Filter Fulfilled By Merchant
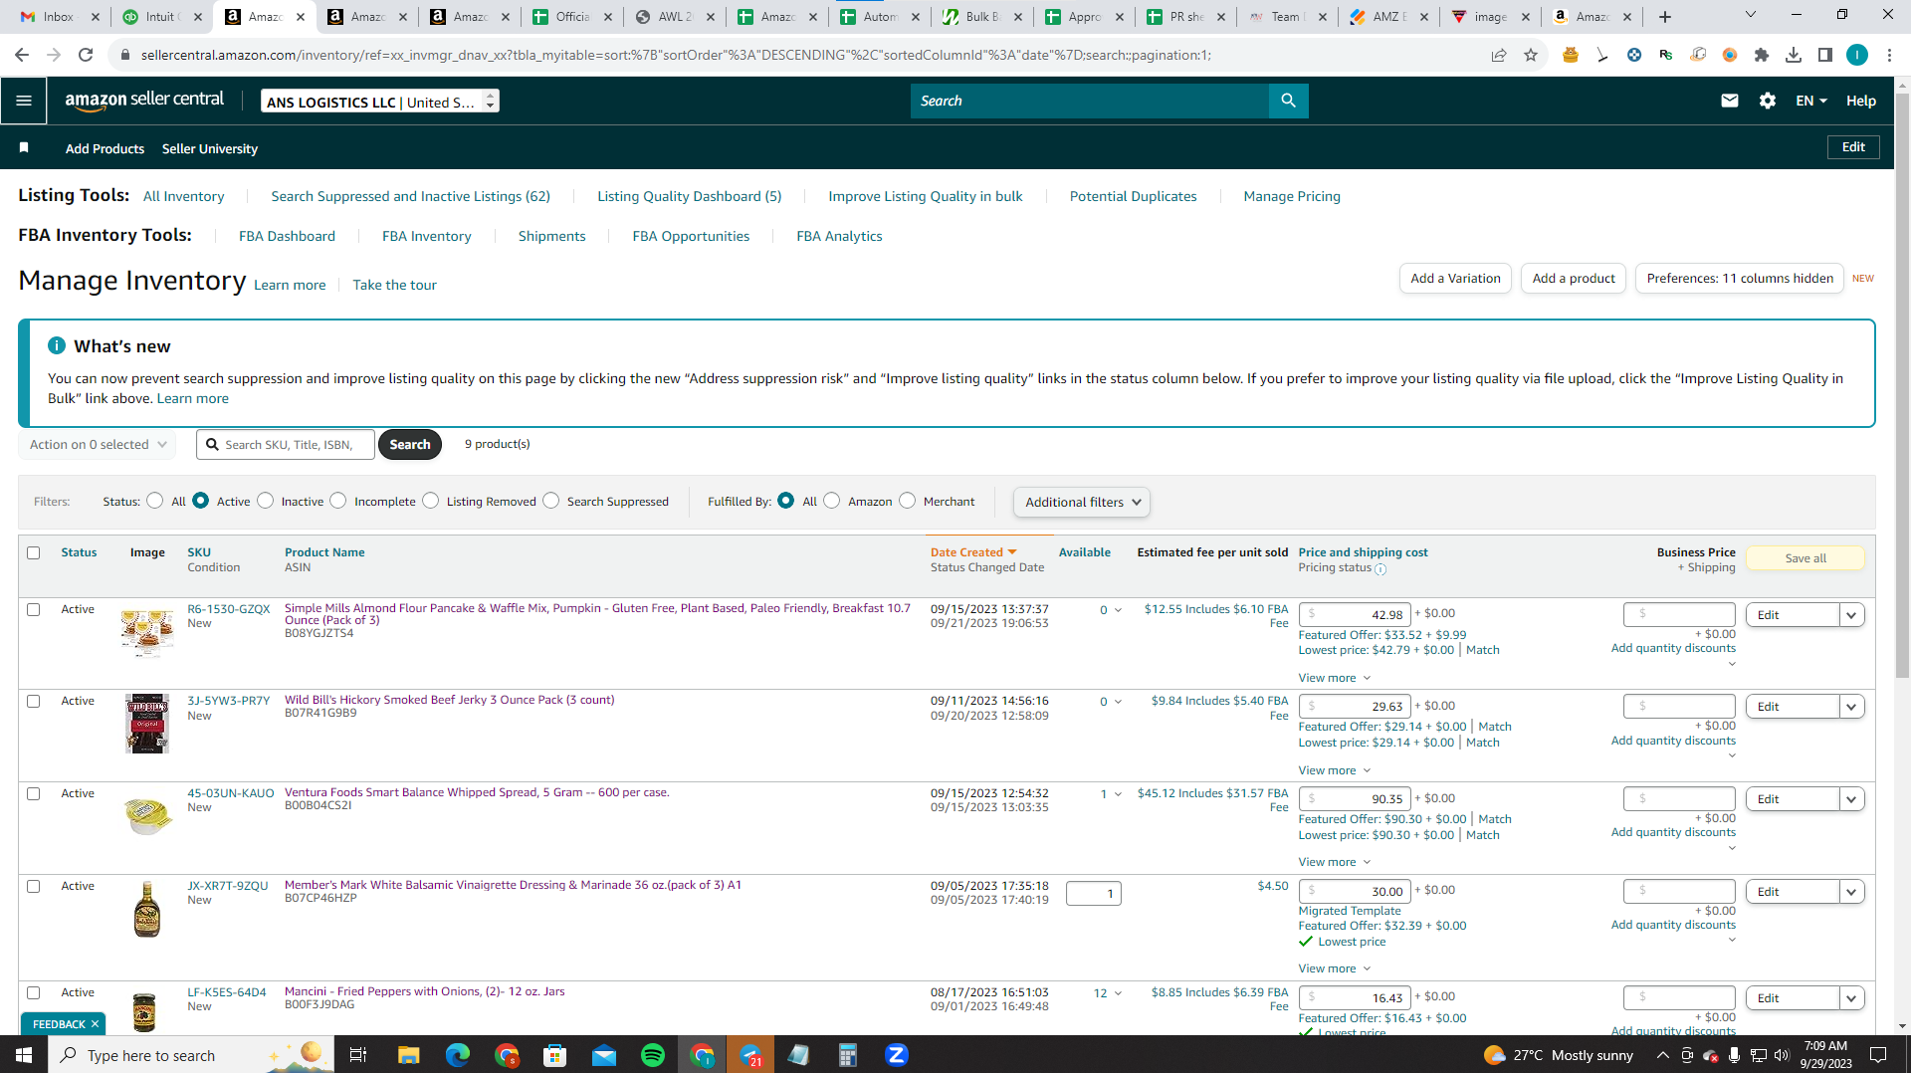 pos(907,501)
